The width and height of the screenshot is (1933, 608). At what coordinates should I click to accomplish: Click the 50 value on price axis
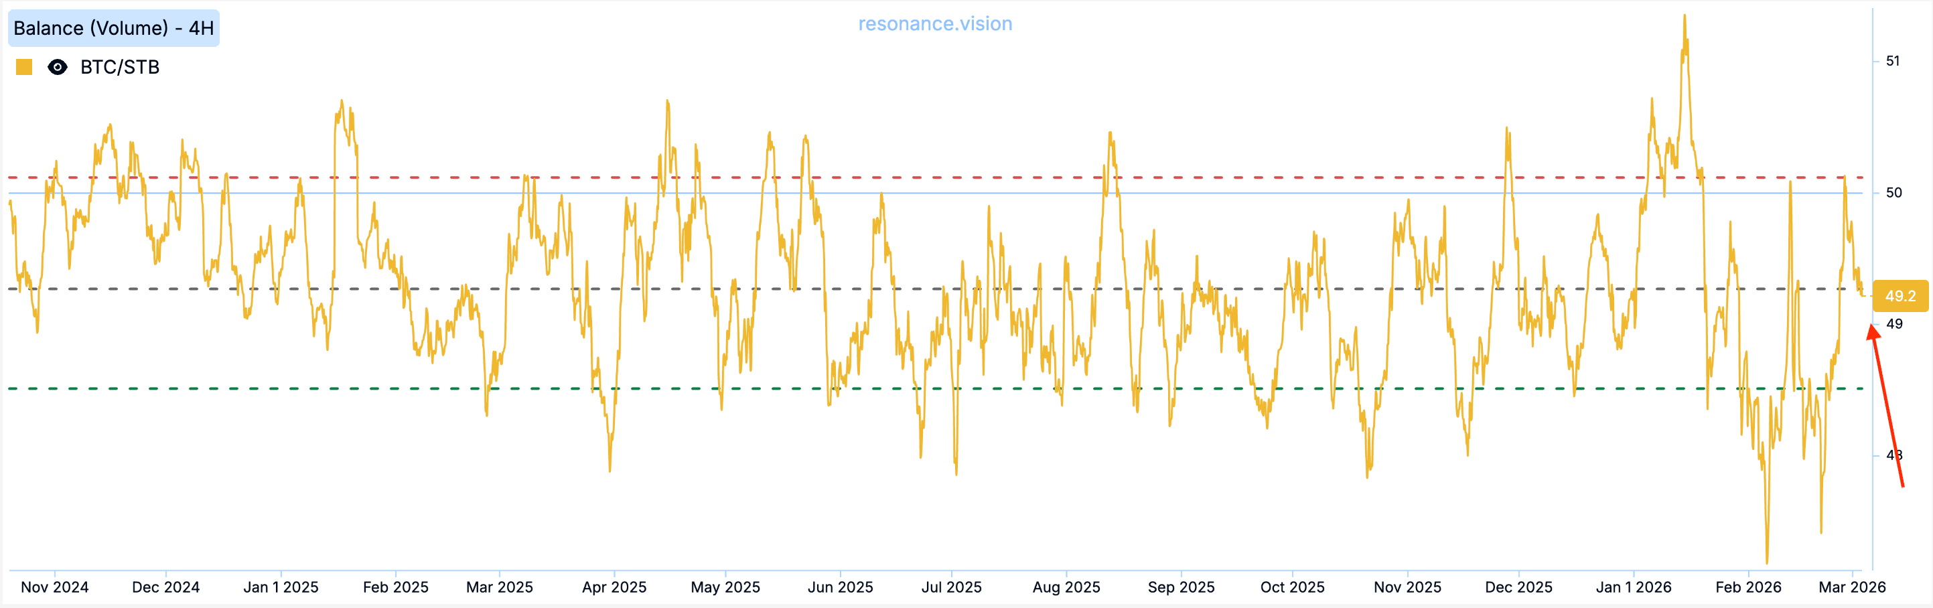(1893, 193)
